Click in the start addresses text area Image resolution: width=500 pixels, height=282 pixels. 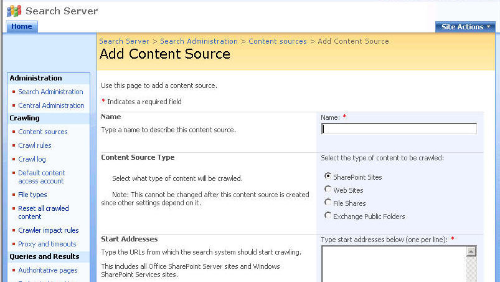pos(394,264)
